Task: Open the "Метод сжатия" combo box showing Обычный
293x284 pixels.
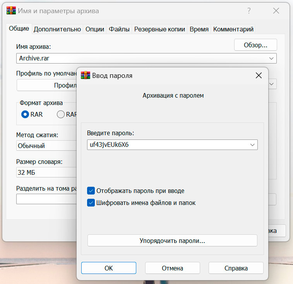Action: click(46, 146)
